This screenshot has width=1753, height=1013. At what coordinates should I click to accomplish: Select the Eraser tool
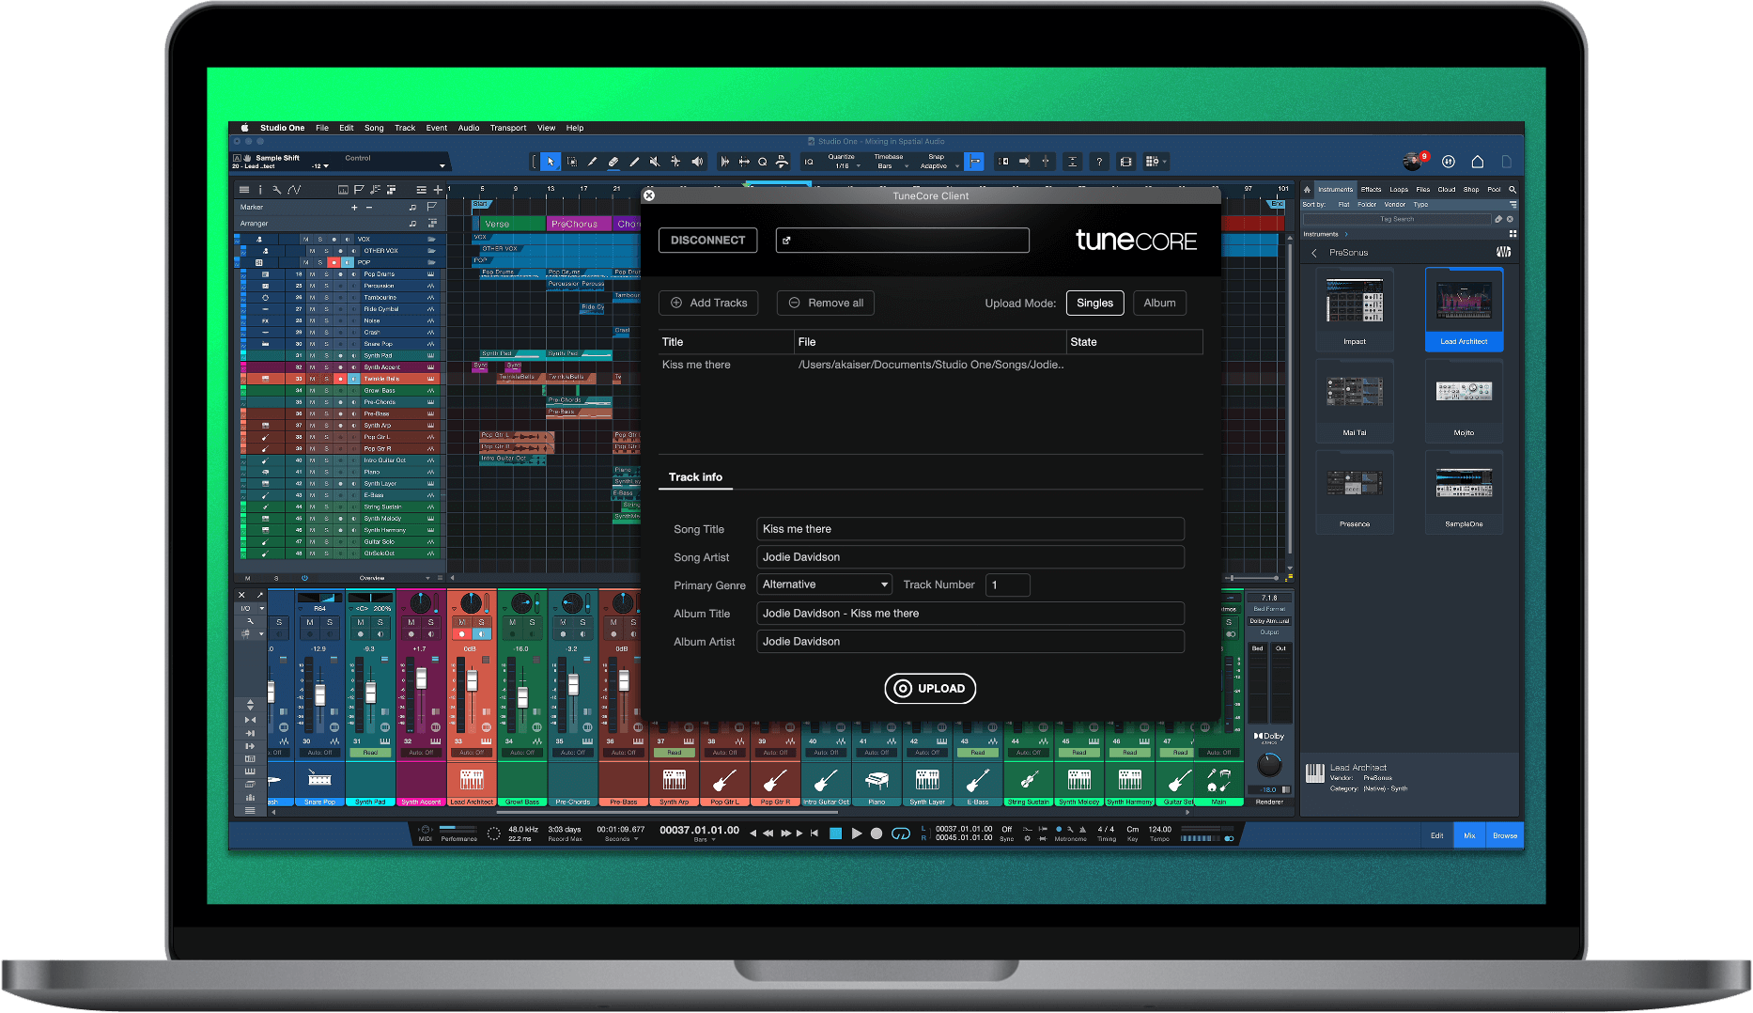pyautogui.click(x=613, y=162)
